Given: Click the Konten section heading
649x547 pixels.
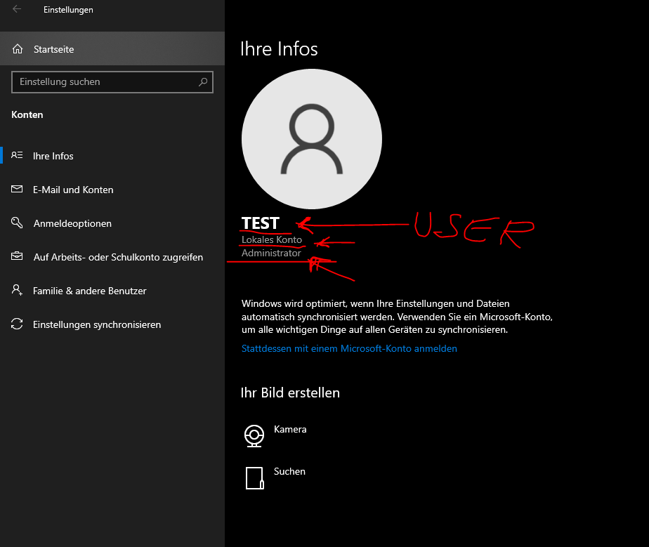Looking at the screenshot, I should (27, 114).
